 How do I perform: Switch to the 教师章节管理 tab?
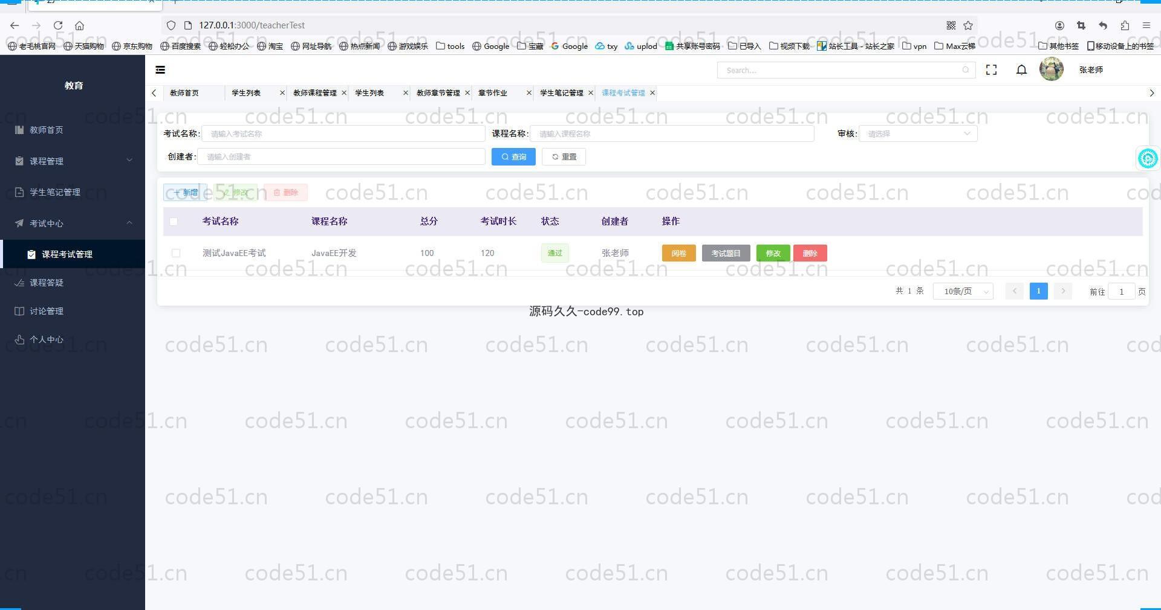(x=438, y=93)
